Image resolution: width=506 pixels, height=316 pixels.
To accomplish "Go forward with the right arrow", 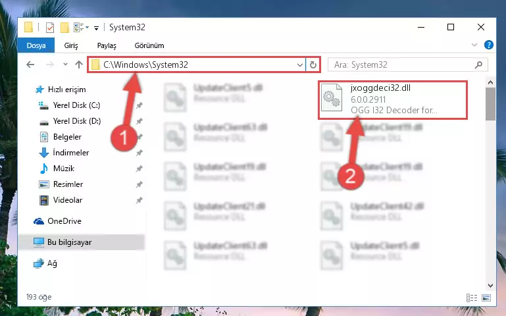I will (50, 65).
